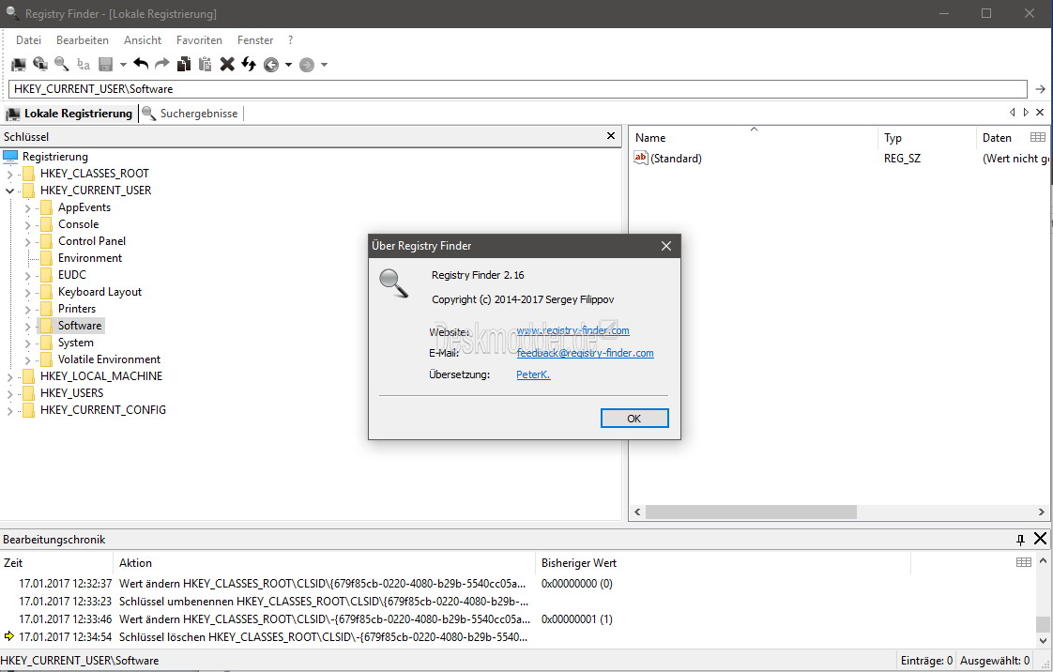1053x672 pixels.
Task: Open the Fenster menu
Action: pyautogui.click(x=255, y=40)
